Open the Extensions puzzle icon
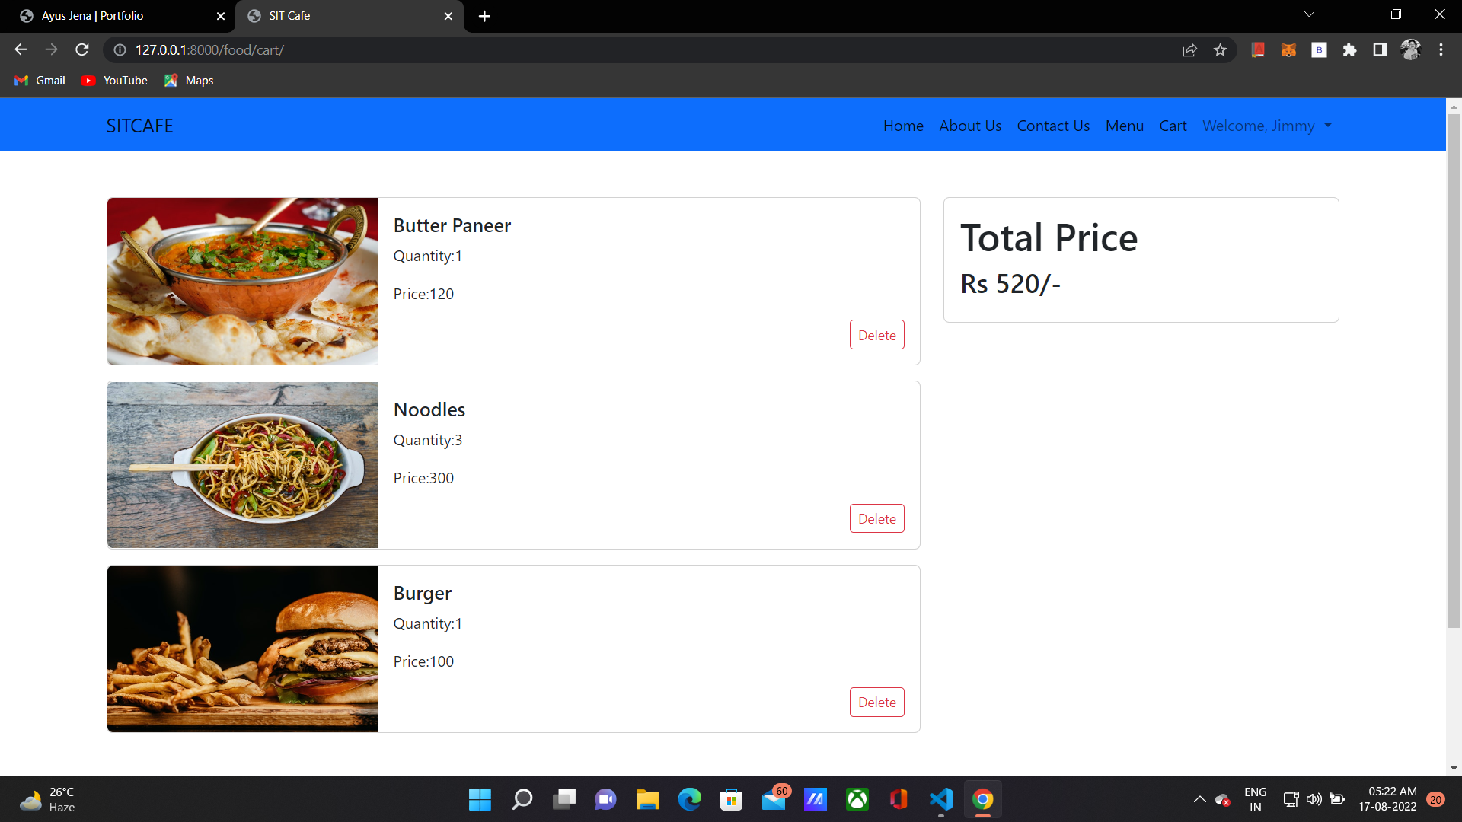 click(x=1349, y=49)
